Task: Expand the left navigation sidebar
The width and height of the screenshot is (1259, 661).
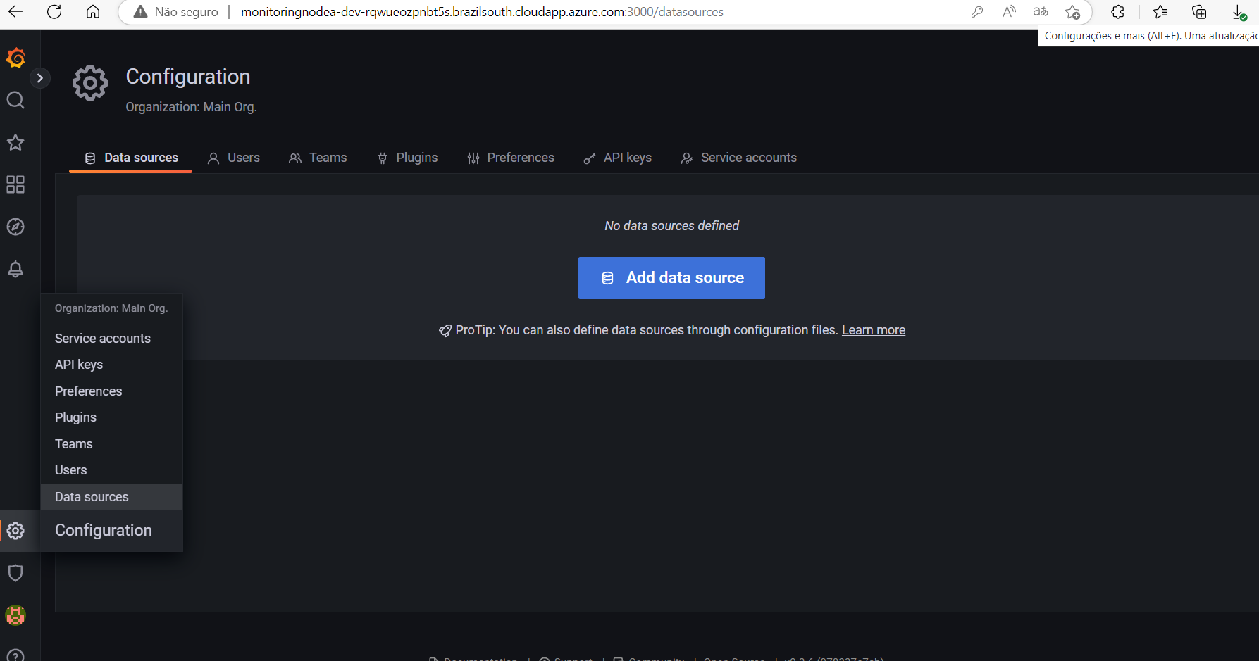Action: coord(40,77)
